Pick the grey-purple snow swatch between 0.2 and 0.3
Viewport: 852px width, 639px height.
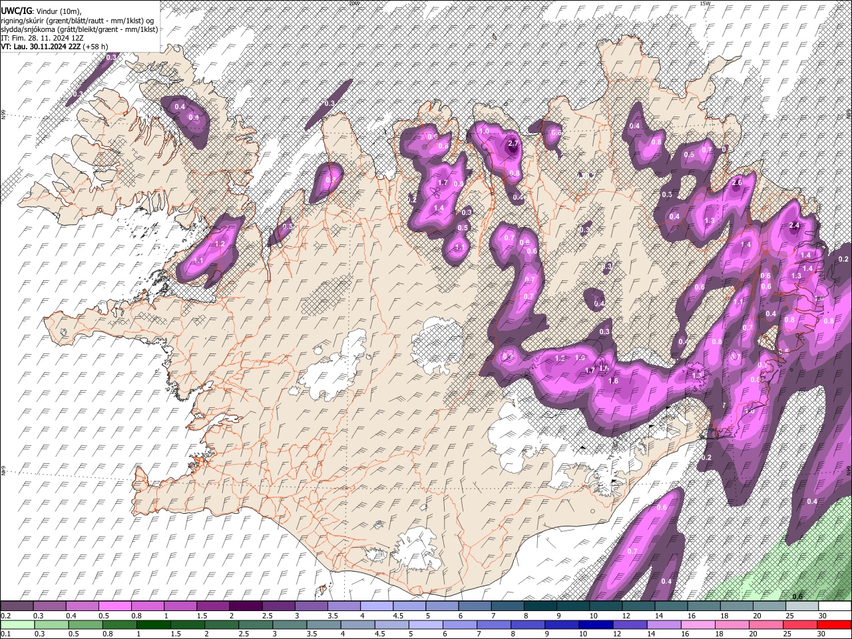(x=17, y=606)
